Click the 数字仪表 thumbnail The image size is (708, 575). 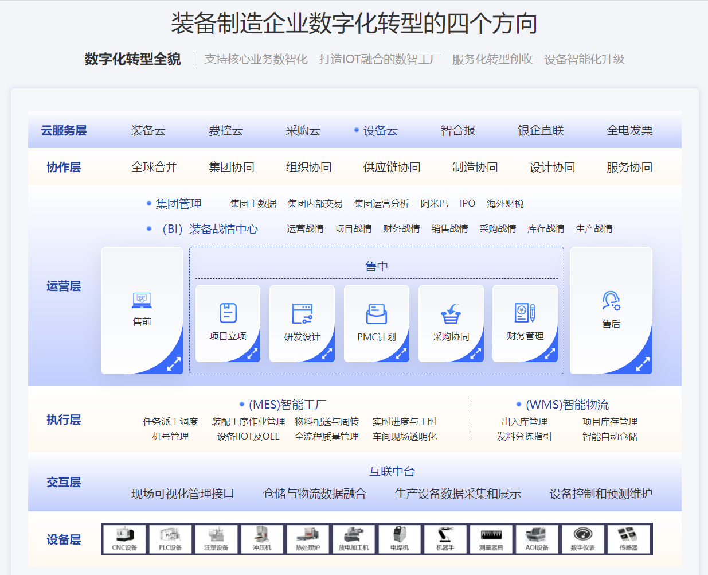tap(583, 539)
